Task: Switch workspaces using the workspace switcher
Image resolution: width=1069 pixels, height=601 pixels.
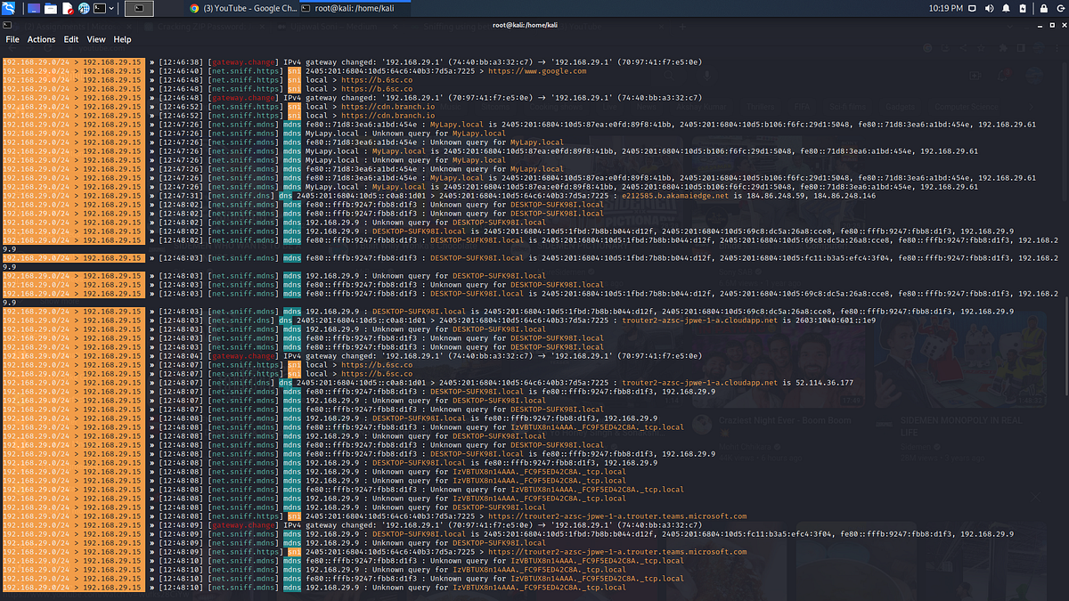Action: tap(34, 8)
